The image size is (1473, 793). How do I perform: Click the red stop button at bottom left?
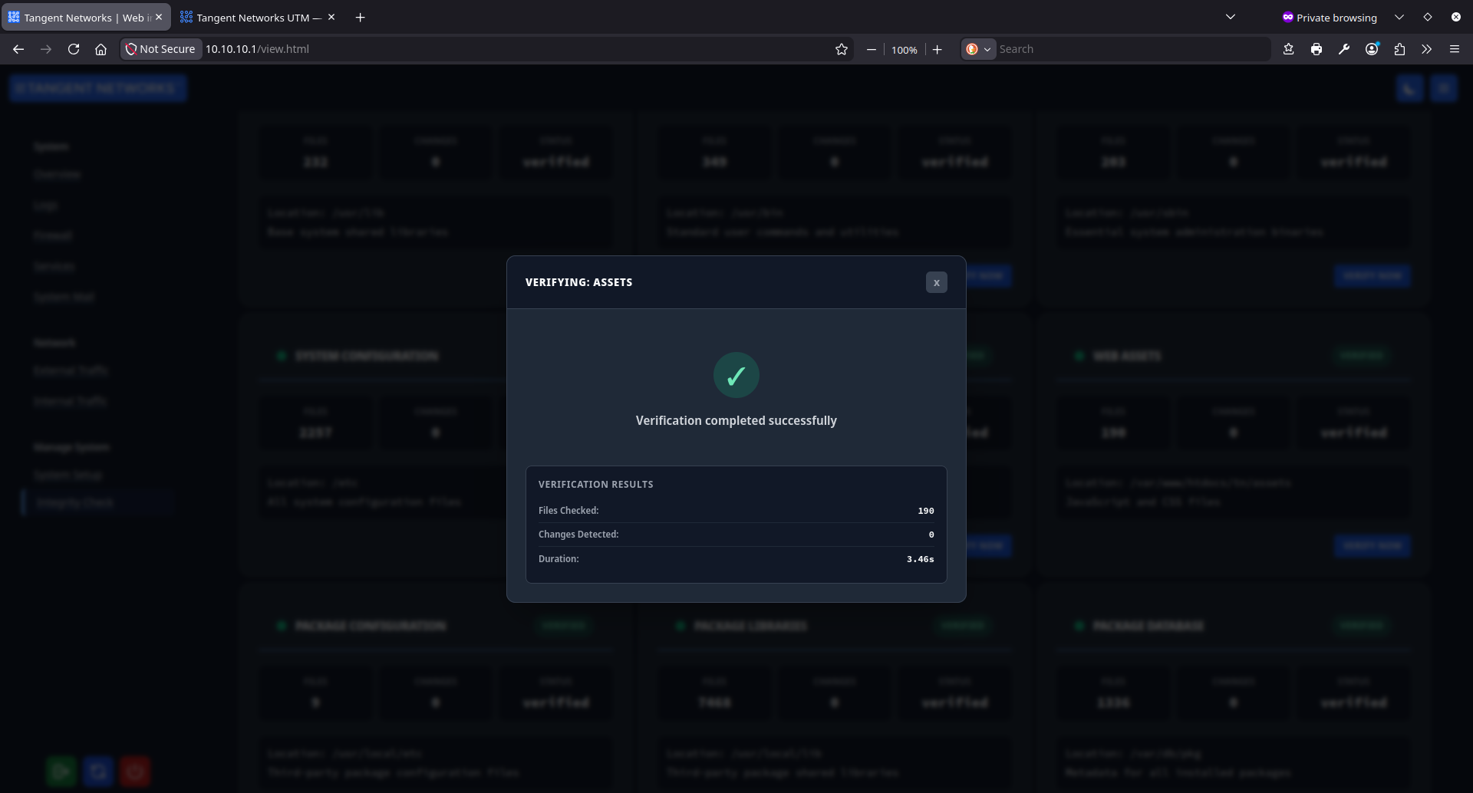point(135,771)
